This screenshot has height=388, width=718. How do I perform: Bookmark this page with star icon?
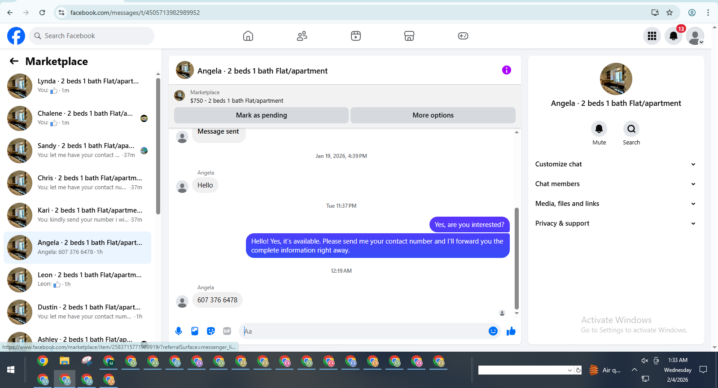pos(670,13)
